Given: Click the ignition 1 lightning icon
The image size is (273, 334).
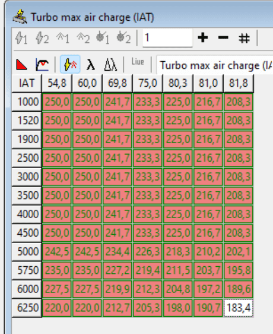Looking at the screenshot, I should (x=21, y=38).
